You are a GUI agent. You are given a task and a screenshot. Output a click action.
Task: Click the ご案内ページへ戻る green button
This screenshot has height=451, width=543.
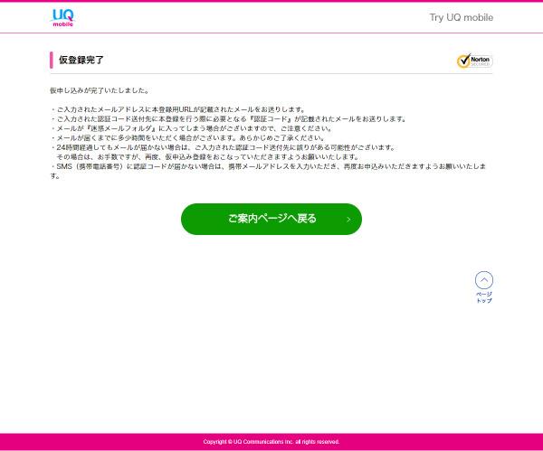click(271, 219)
